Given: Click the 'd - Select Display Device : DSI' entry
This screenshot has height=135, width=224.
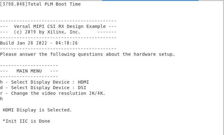Looking at the screenshot, I should coord(43,88).
